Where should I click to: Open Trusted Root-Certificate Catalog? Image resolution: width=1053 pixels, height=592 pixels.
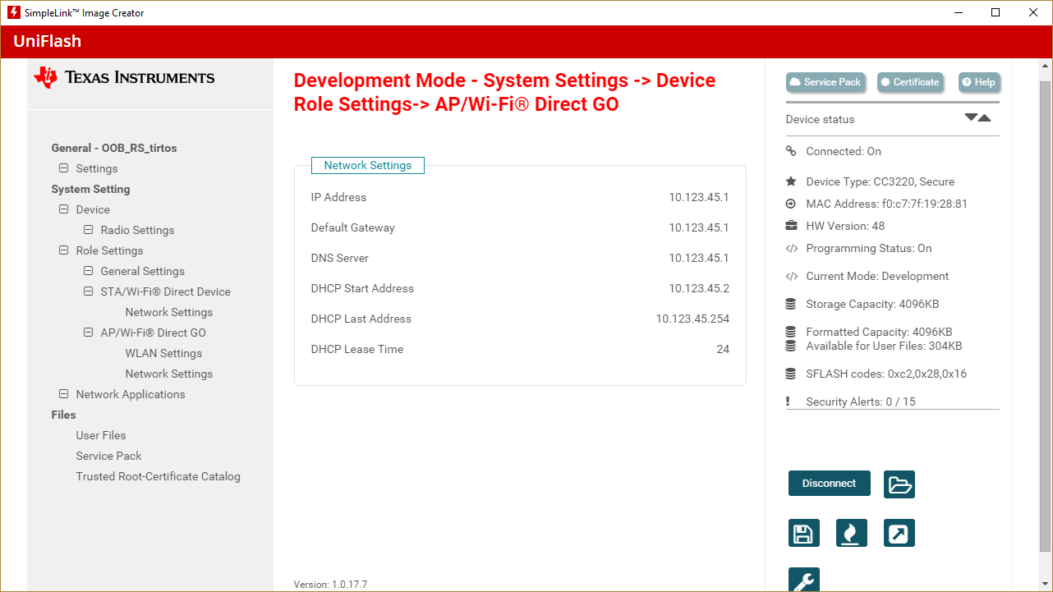click(158, 476)
